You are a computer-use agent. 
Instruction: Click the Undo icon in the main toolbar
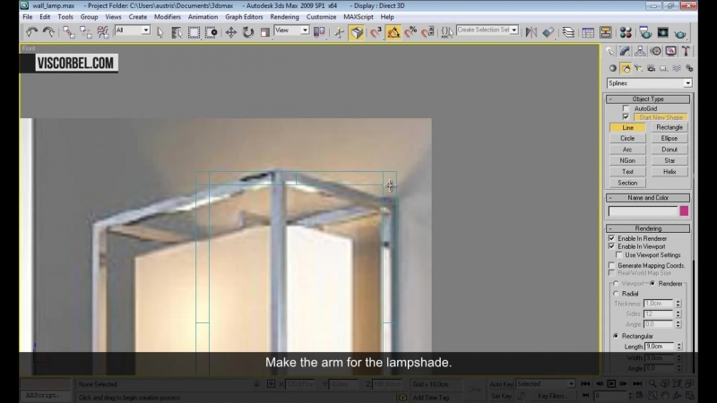pos(32,31)
